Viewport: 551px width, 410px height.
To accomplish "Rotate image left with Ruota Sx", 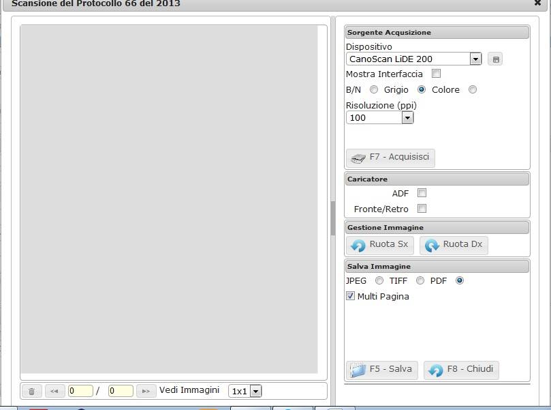I will [x=380, y=245].
